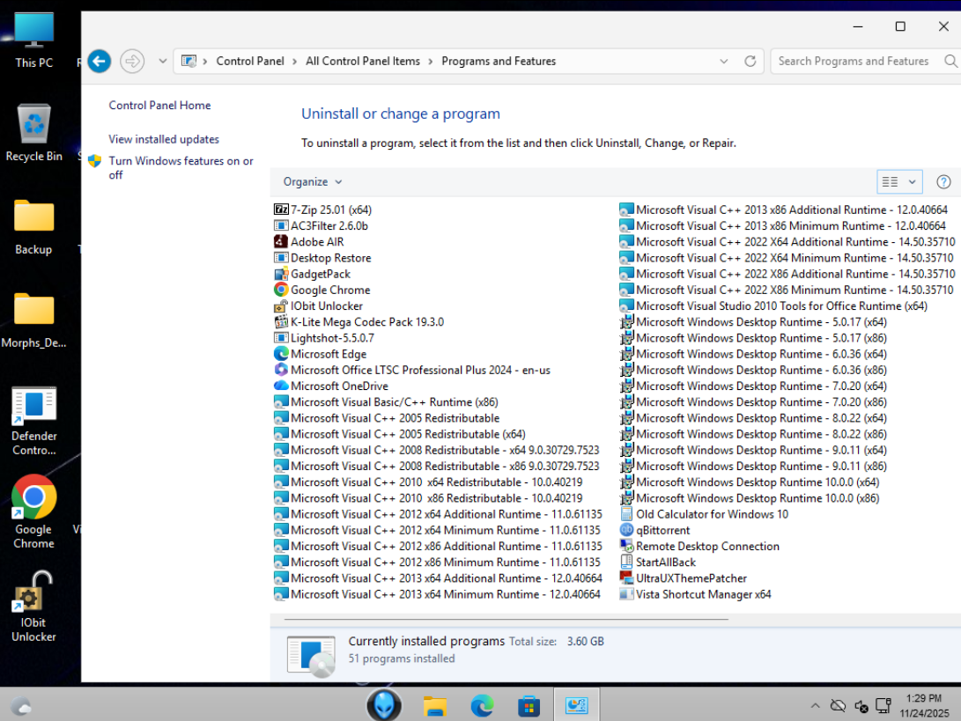Open File Explorer from the taskbar
This screenshot has height=721, width=961.
point(434,706)
